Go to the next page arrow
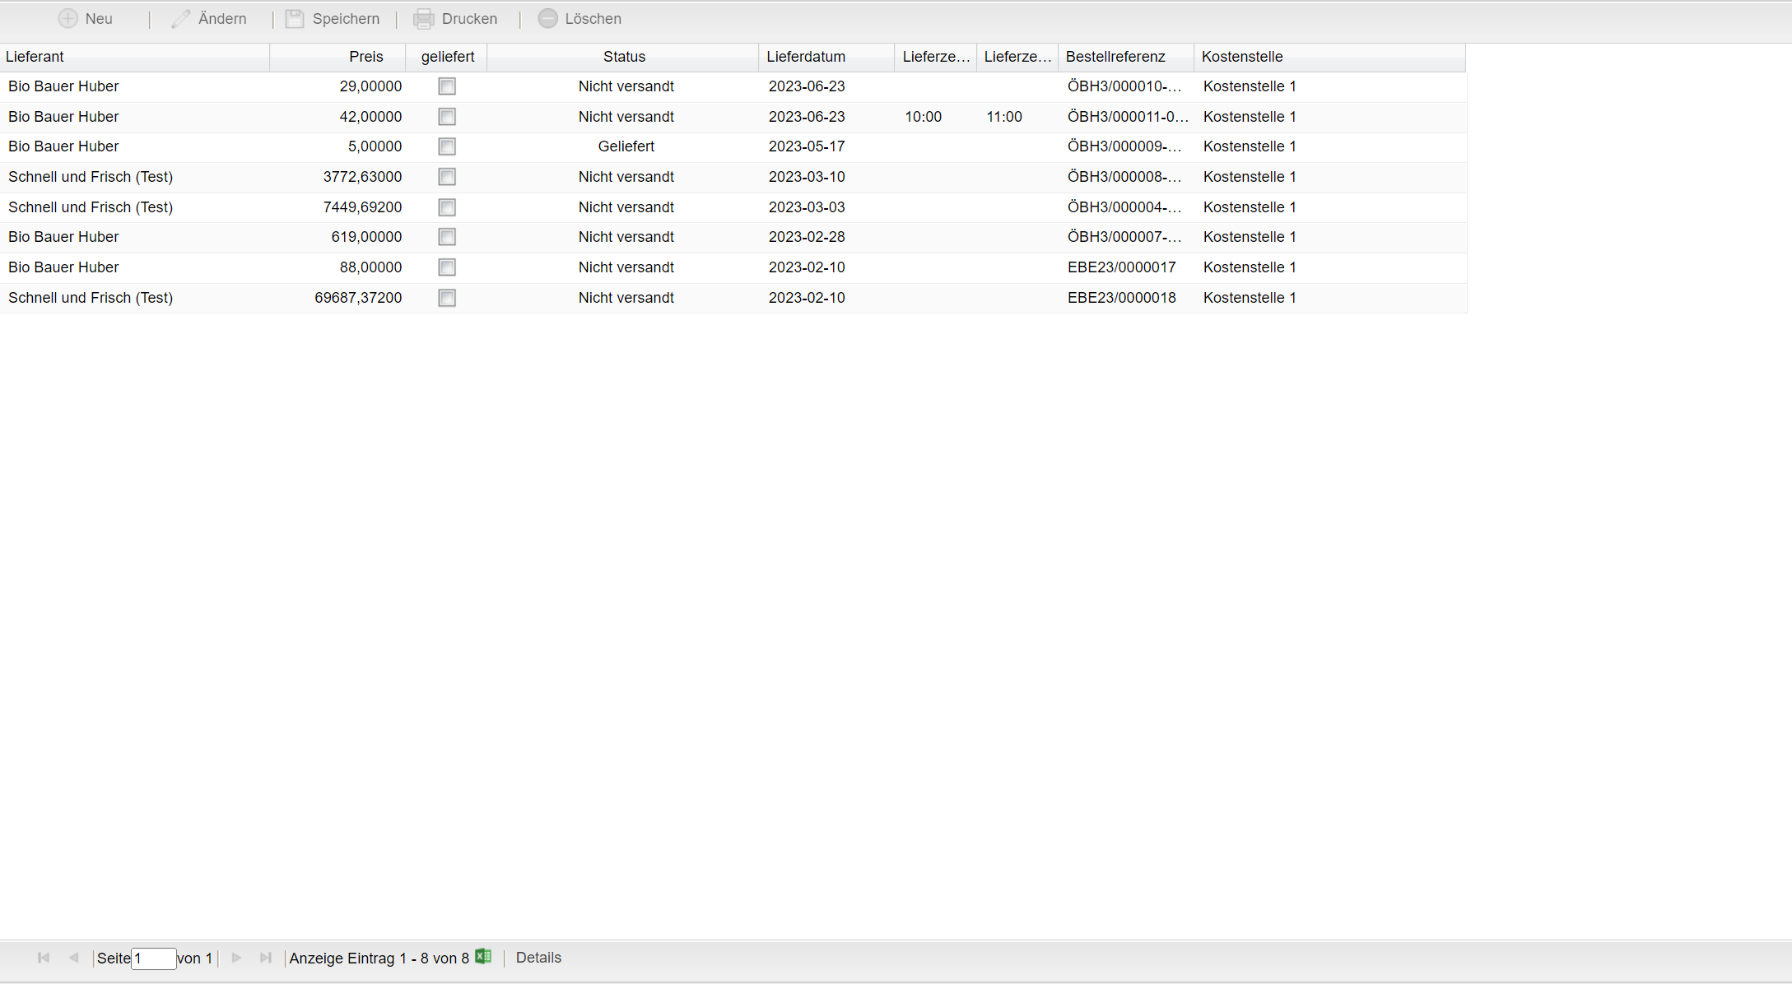 pyautogui.click(x=236, y=958)
